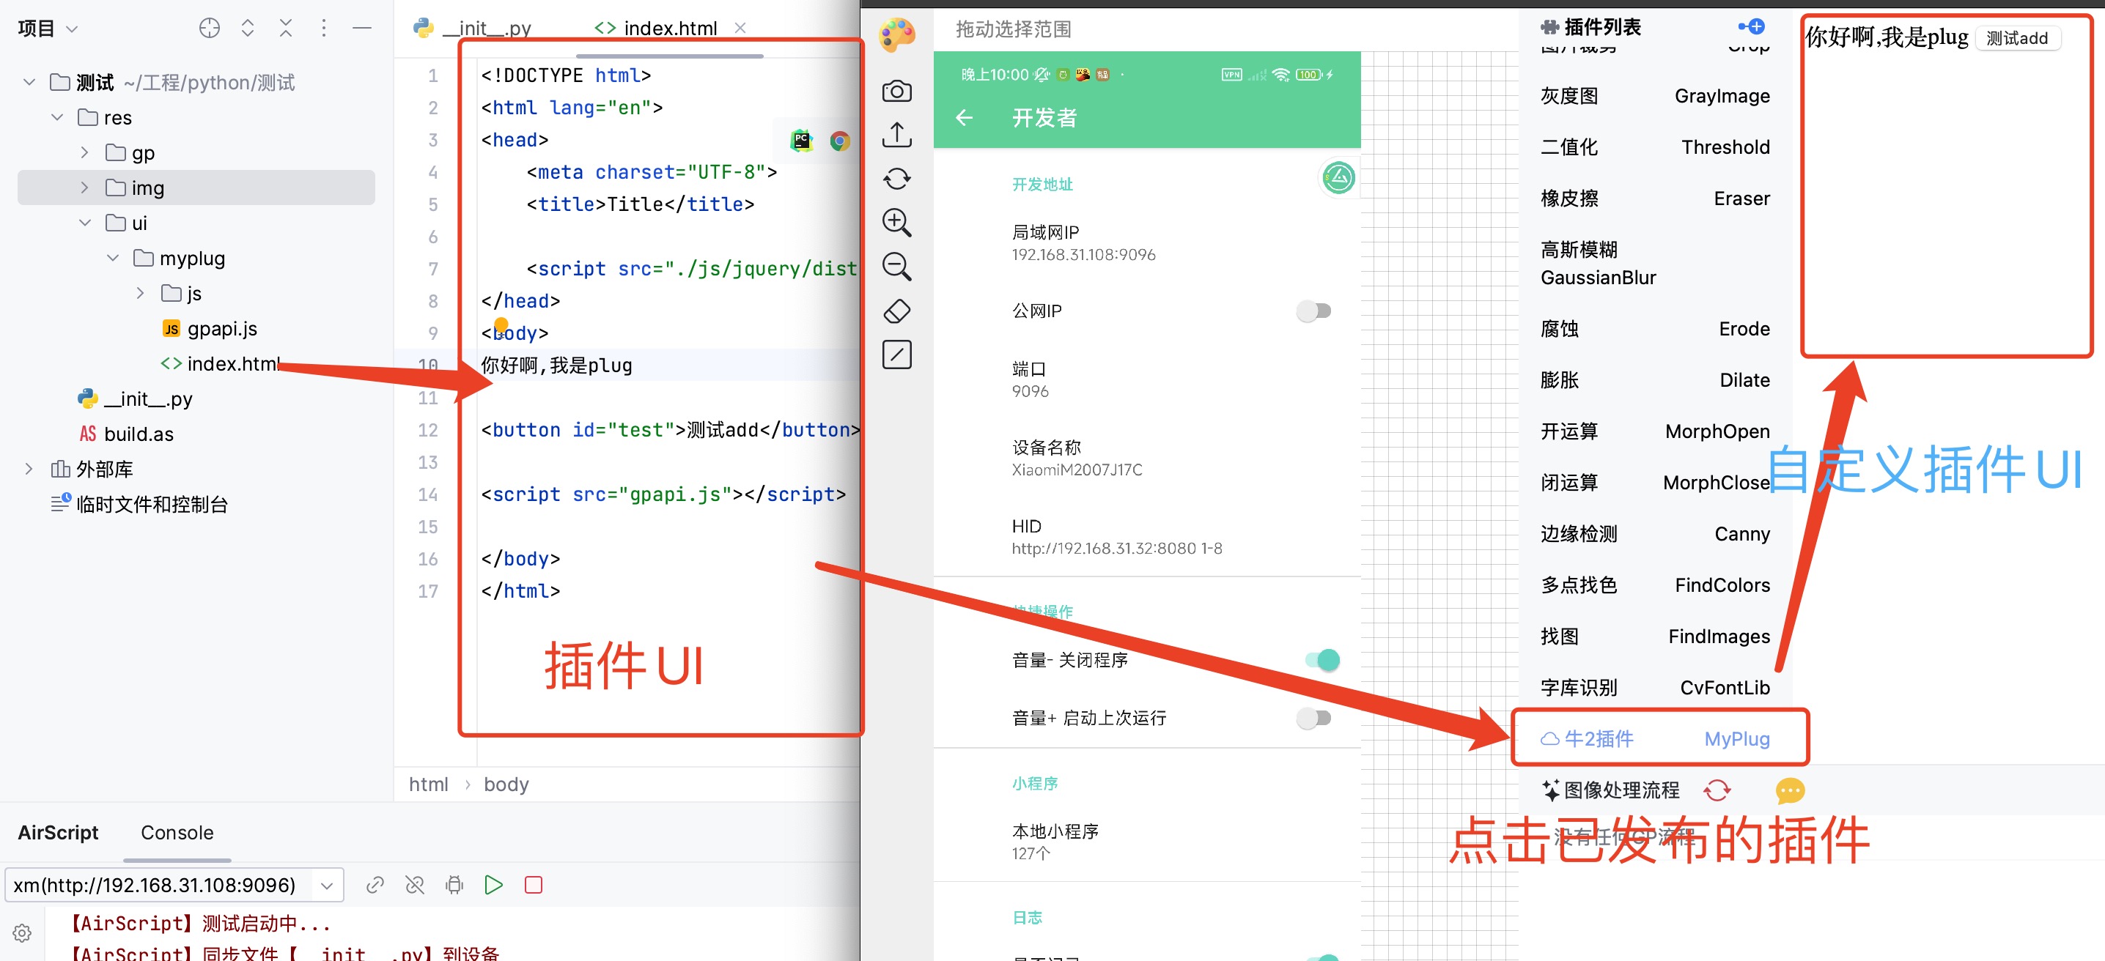Image resolution: width=2105 pixels, height=961 pixels.
Task: Click the red refresh icon next to 图像处理流程
Action: [1717, 790]
